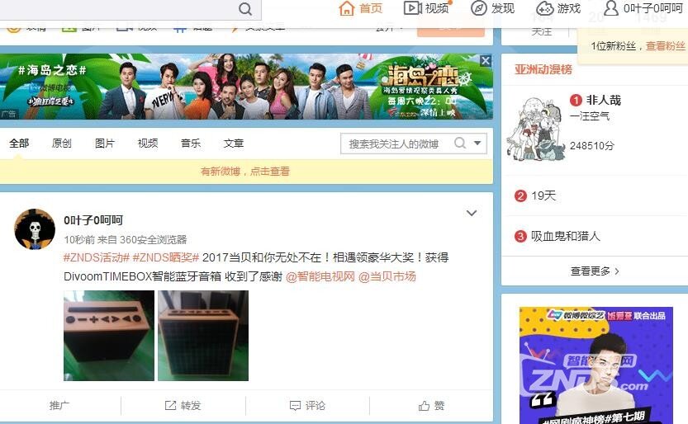Open the skeleton avatar of 0叶子0呵呵
688x424 pixels.
pyautogui.click(x=35, y=229)
